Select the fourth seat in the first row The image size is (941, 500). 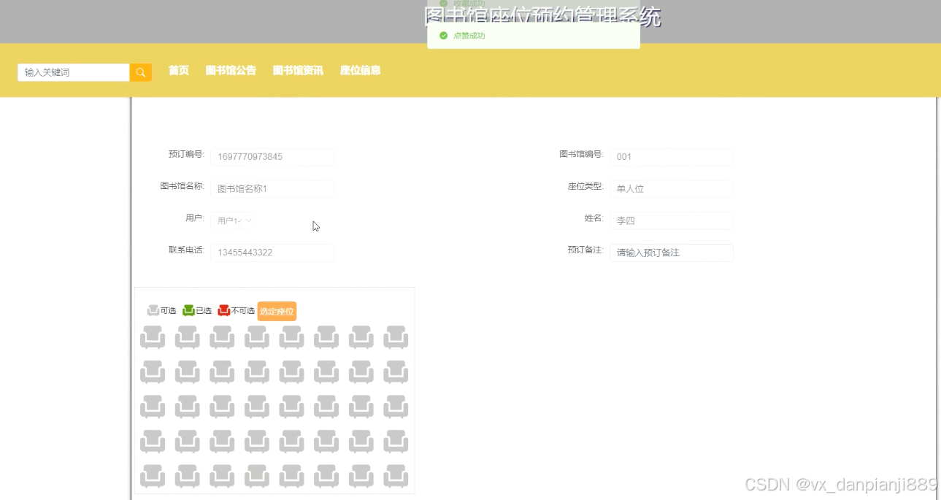(x=257, y=337)
